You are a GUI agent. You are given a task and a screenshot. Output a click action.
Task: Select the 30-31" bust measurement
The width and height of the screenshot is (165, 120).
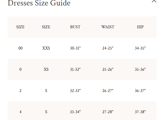[75, 48]
